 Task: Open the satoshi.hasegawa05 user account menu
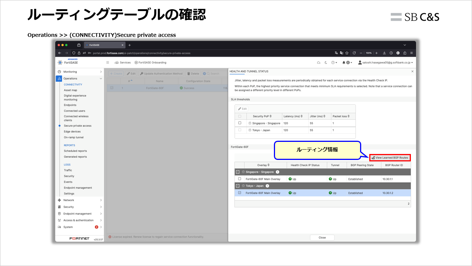[385, 63]
